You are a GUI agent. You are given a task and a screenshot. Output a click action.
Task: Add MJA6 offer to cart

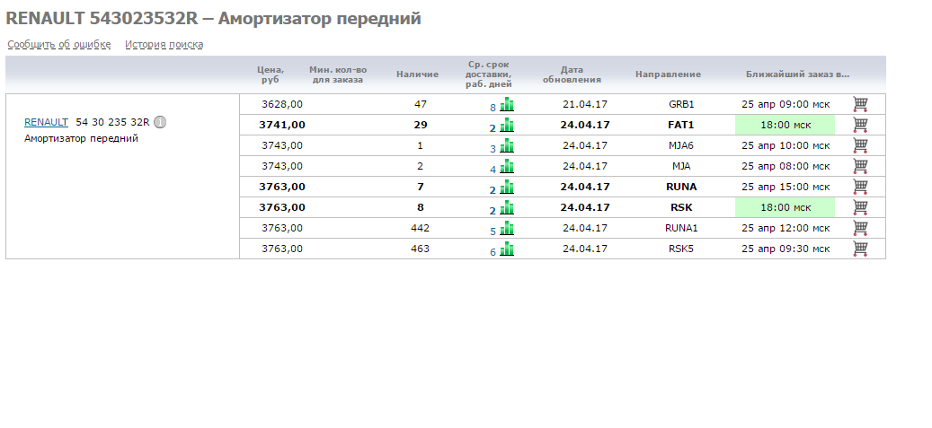click(x=859, y=145)
